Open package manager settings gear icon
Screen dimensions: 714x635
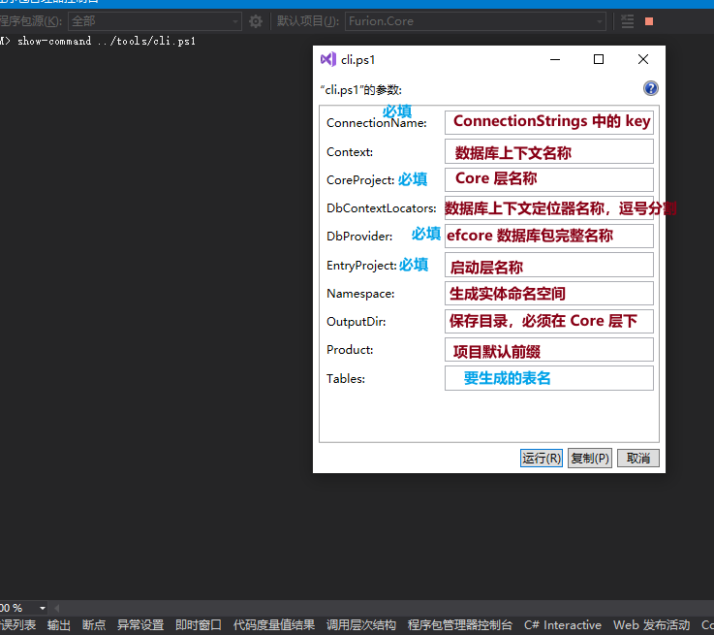click(256, 21)
